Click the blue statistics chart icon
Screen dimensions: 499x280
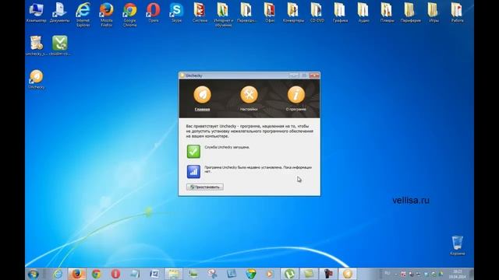pos(193,171)
